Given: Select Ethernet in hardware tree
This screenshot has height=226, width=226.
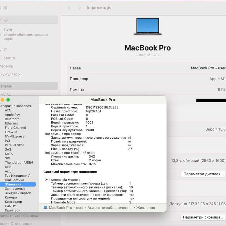Looking at the screenshot, I should click(x=11, y=124).
